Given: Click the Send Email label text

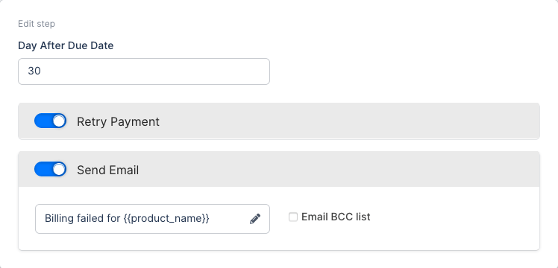Looking at the screenshot, I should (108, 170).
